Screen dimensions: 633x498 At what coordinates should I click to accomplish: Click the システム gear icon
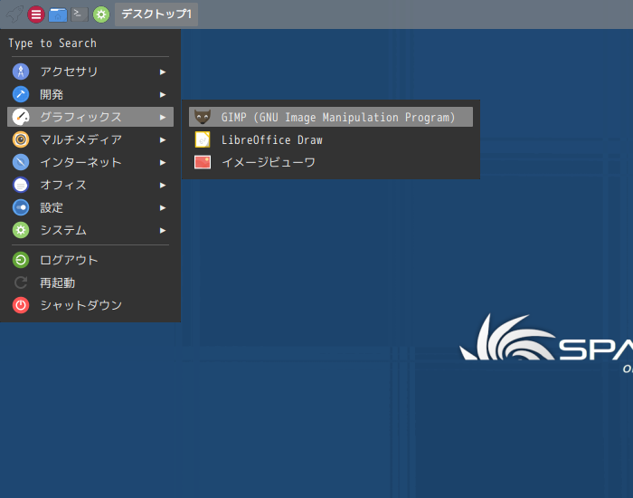[21, 230]
